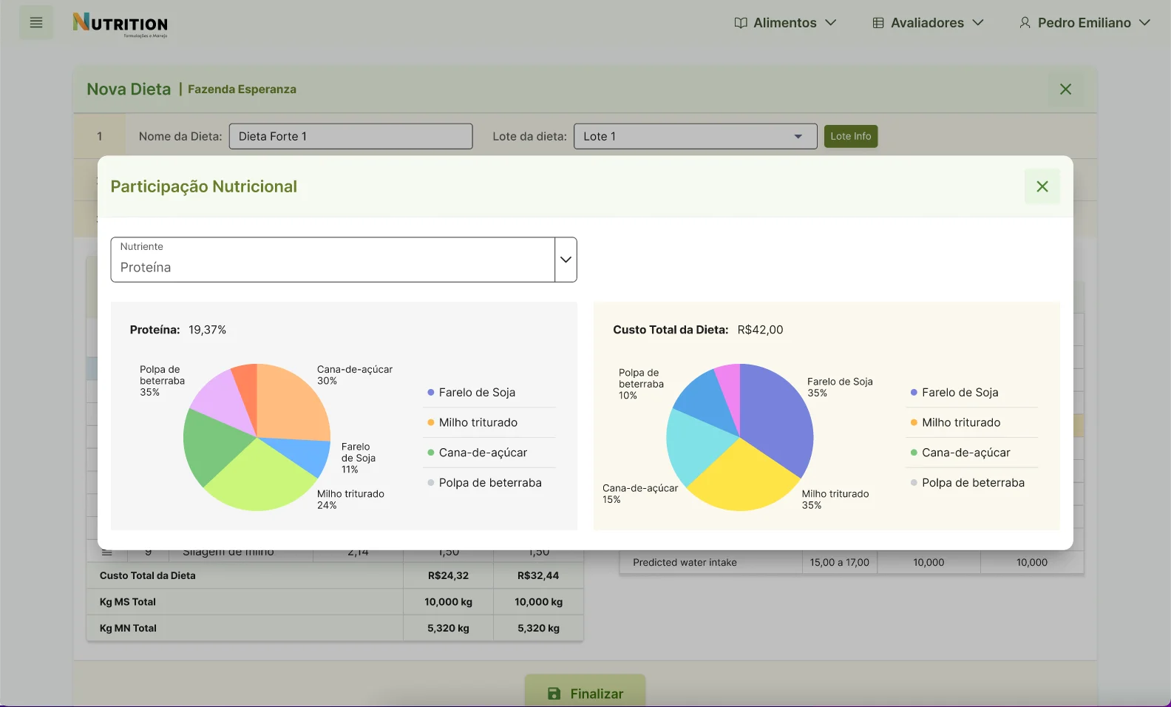The height and width of the screenshot is (707, 1171).
Task: Click the Predicted water intake row label
Action: tap(685, 562)
